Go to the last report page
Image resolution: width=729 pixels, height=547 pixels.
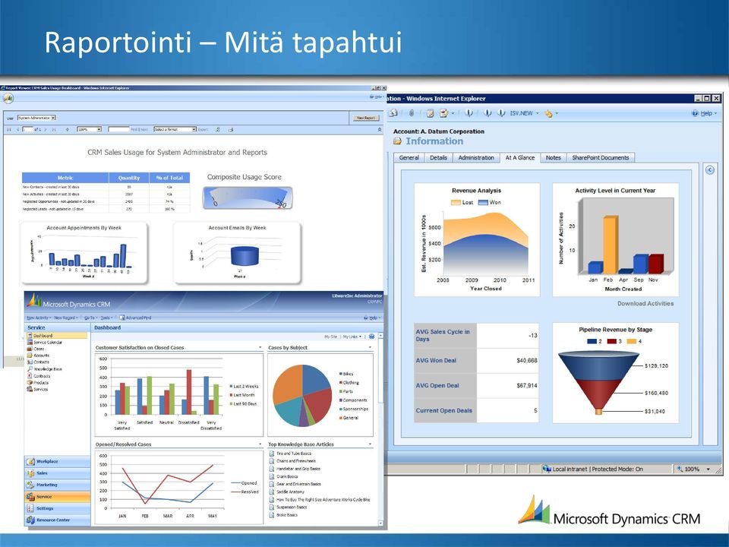[54, 129]
